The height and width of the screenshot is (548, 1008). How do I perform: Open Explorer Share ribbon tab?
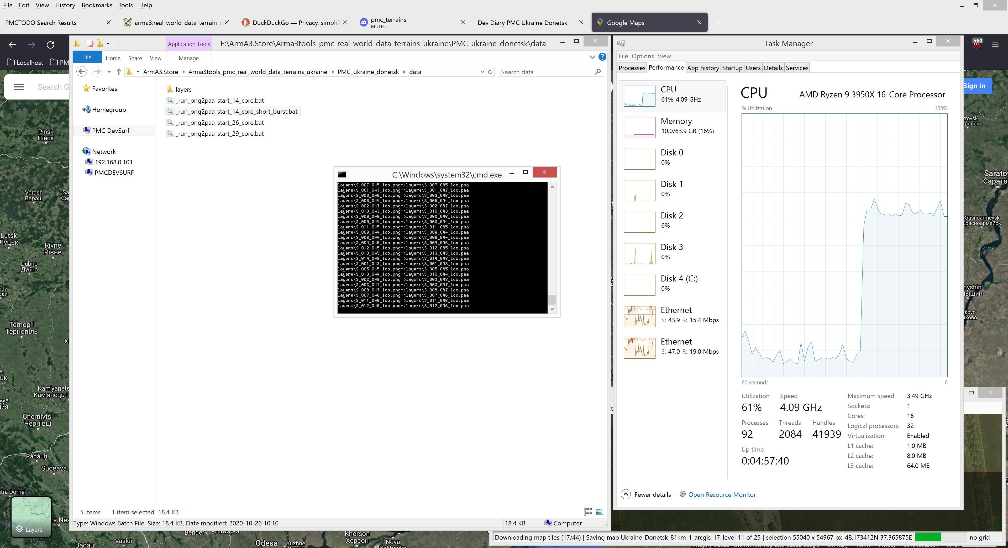coord(135,58)
